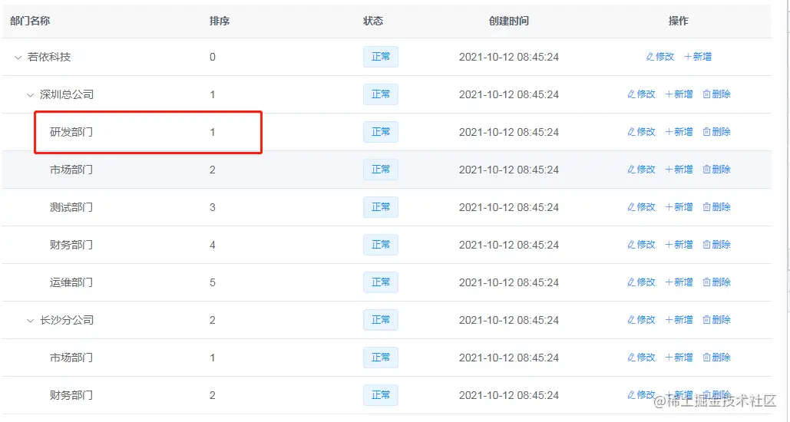Delete the 测试部门 department

pyautogui.click(x=716, y=207)
